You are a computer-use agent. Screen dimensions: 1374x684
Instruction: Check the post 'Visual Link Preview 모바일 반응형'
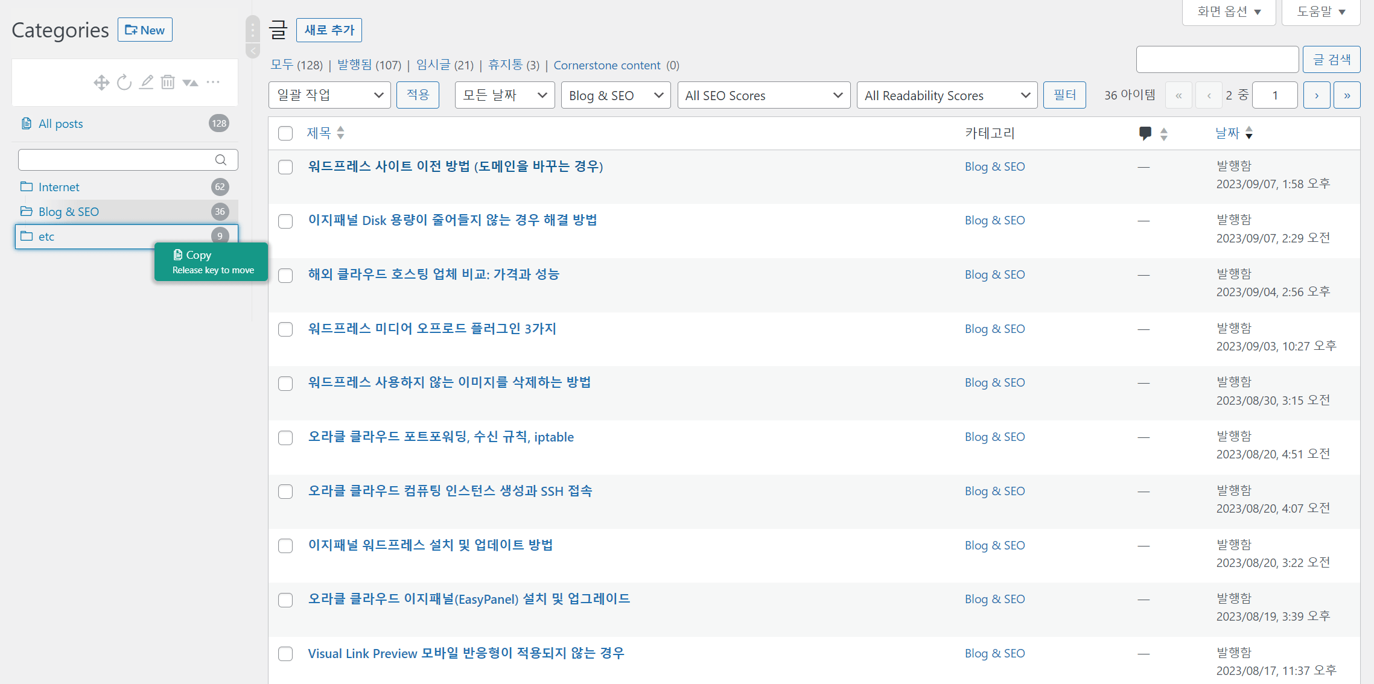click(x=285, y=654)
